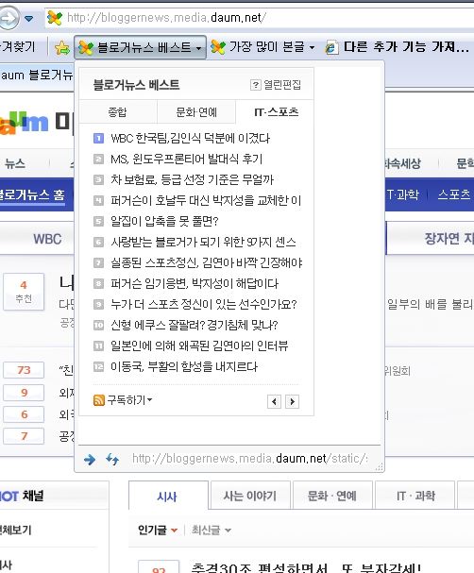The width and height of the screenshot is (474, 573).
Task: Open article MS, 윈도우프론티어 발대식 후기
Action: pos(186,159)
